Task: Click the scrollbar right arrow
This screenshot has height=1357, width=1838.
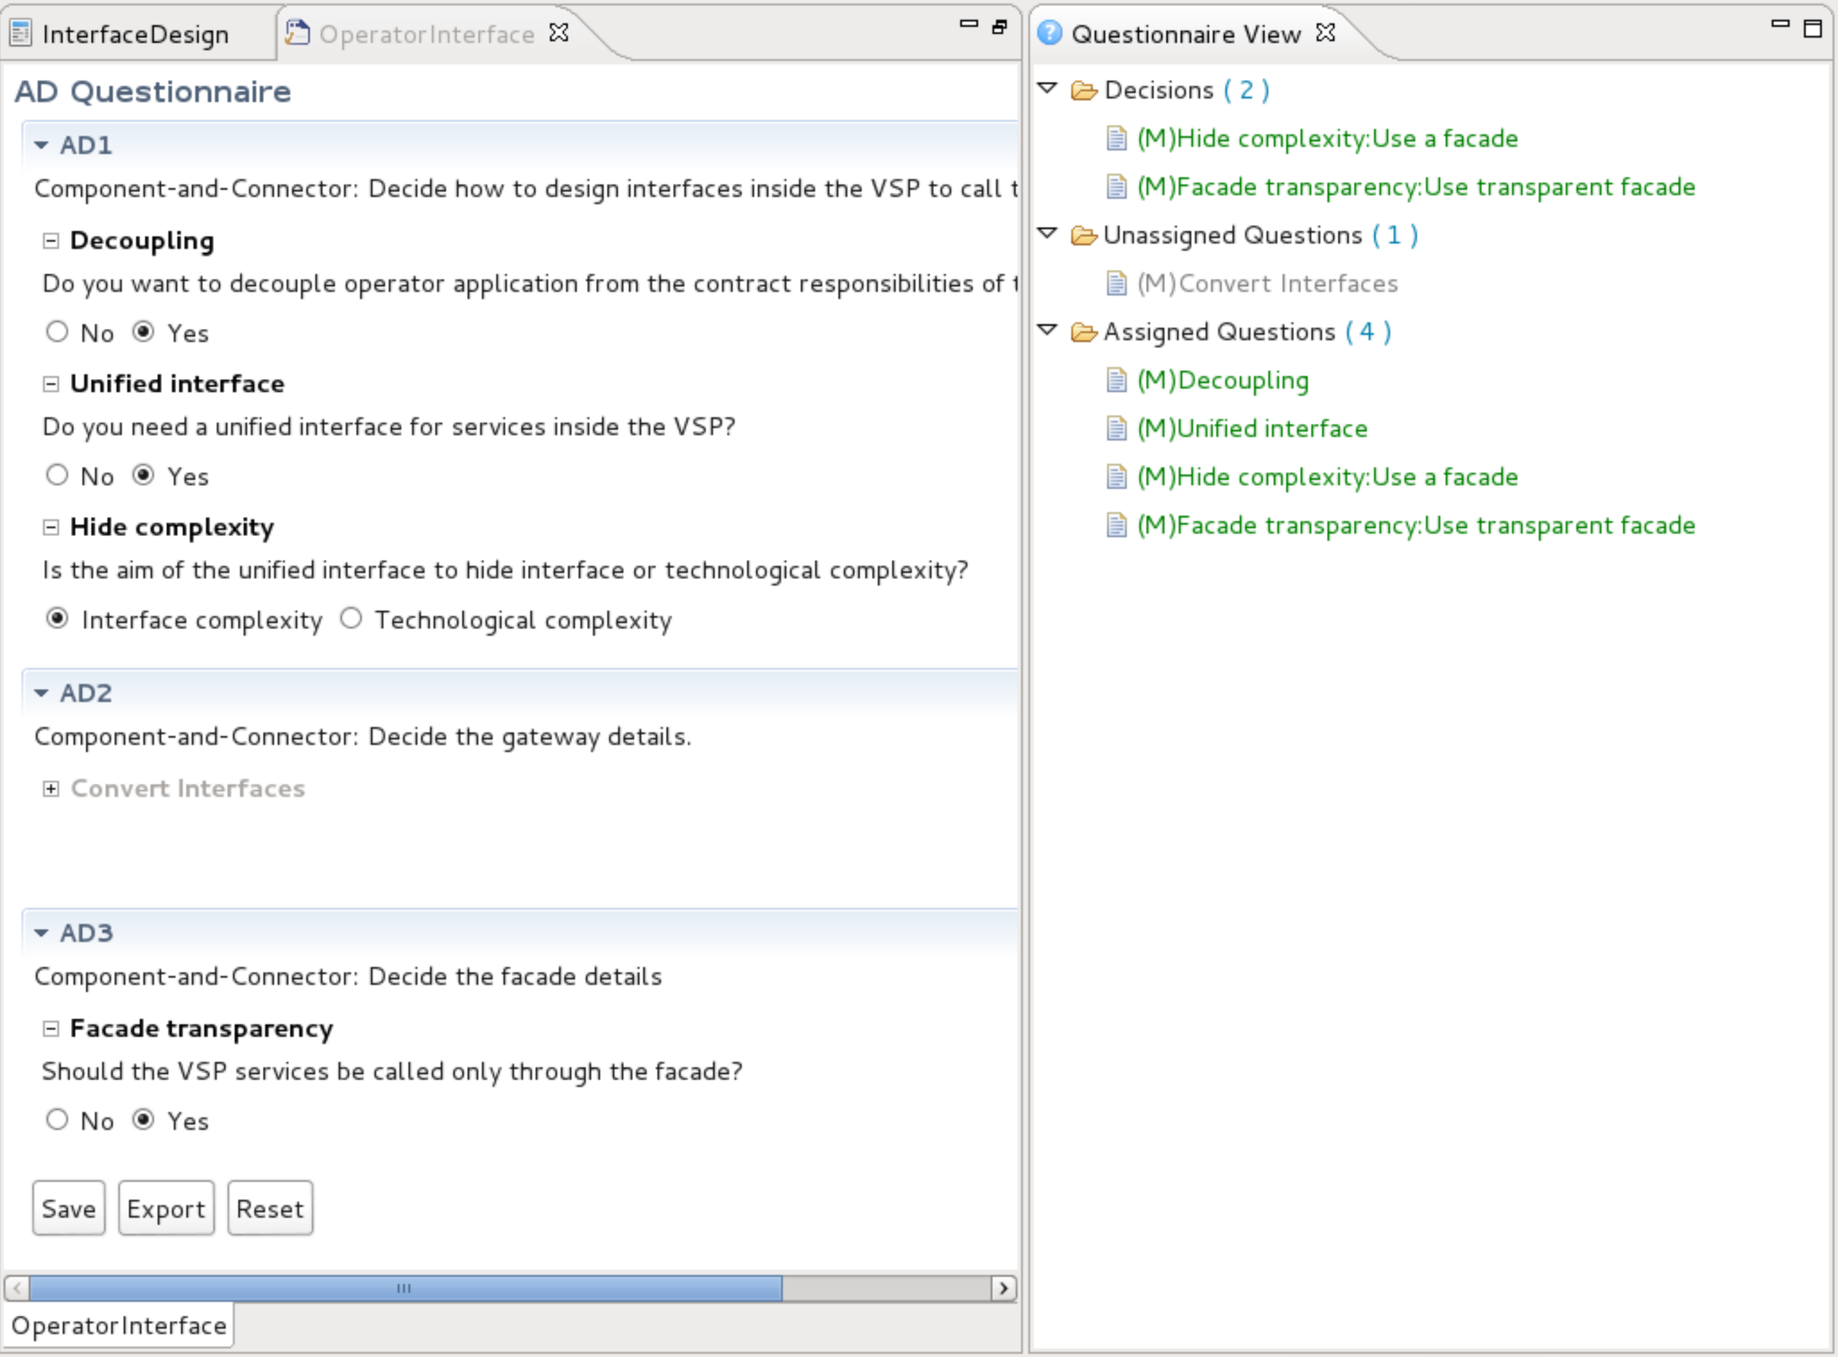Action: click(1003, 1288)
